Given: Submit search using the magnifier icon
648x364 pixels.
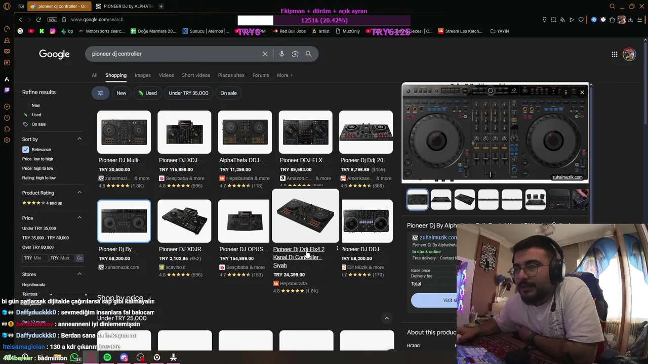Looking at the screenshot, I should [x=308, y=54].
